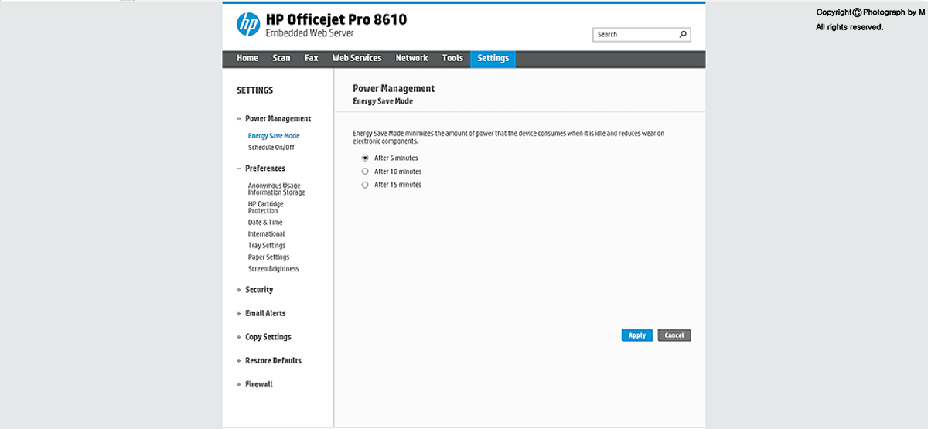Go to the Network tab
Viewport: 928px width, 429px height.
click(411, 58)
